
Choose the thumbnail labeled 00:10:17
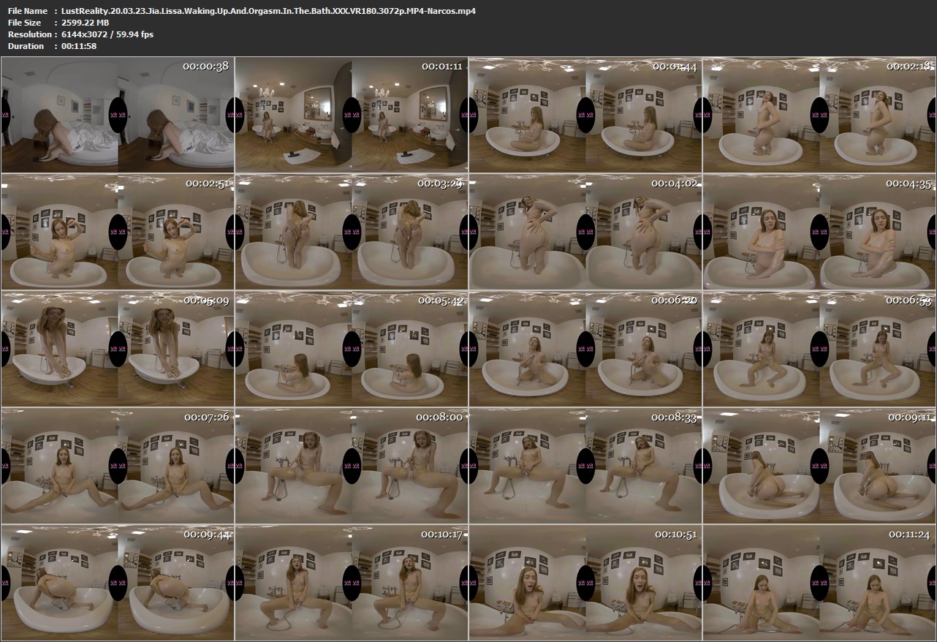(x=352, y=583)
